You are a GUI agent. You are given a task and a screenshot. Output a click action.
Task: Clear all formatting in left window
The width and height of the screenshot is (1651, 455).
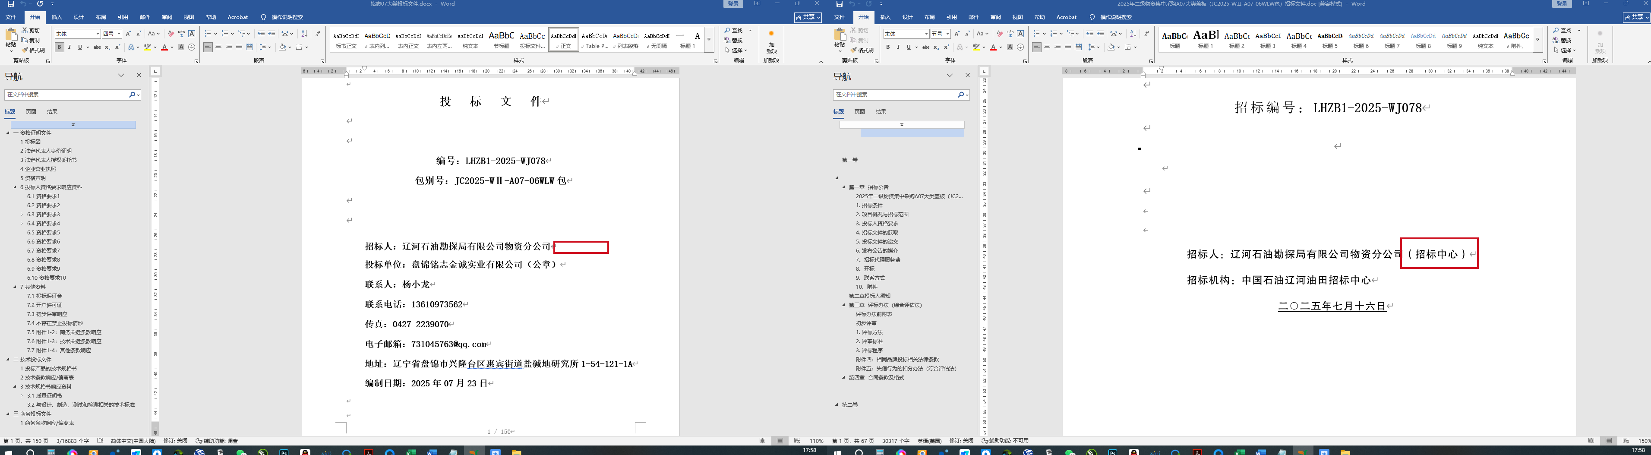pos(170,34)
